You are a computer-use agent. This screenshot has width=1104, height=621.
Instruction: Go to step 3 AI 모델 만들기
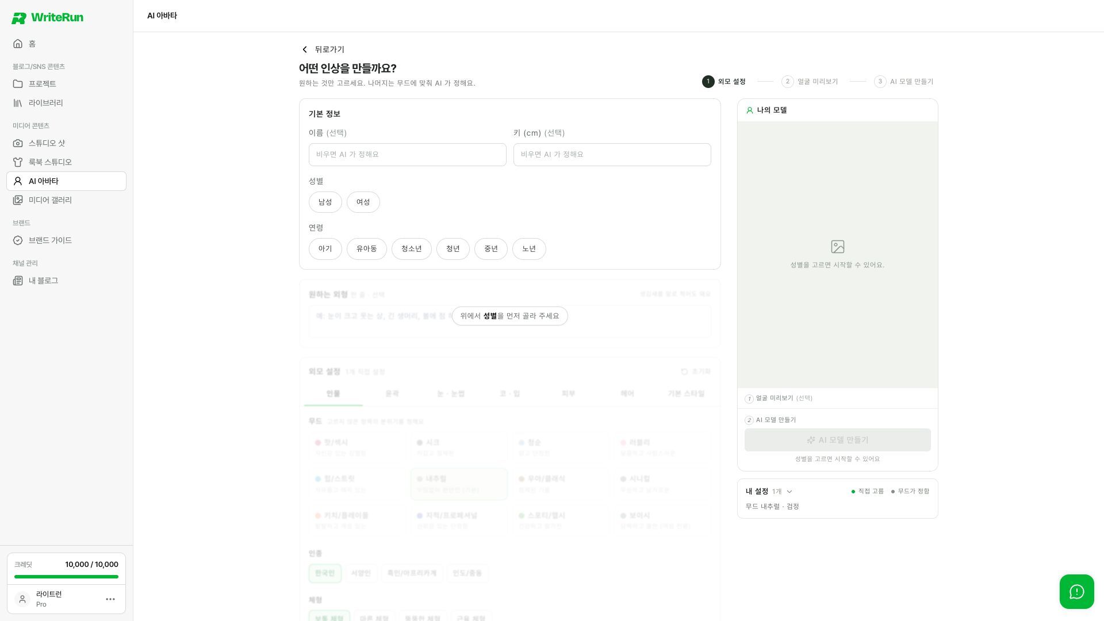904,82
